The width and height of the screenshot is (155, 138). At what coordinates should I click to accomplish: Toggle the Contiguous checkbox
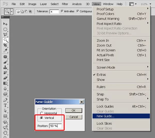pyautogui.click(x=78, y=11)
